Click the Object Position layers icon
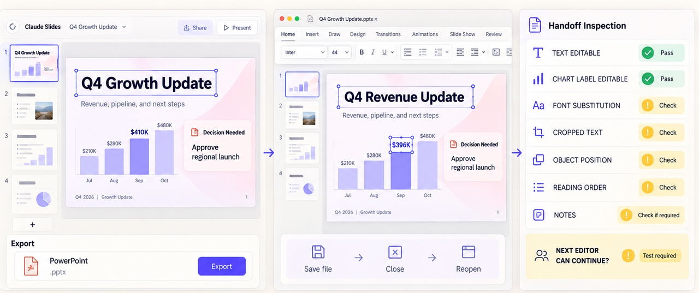Screen dimensions: 699x293 point(538,160)
